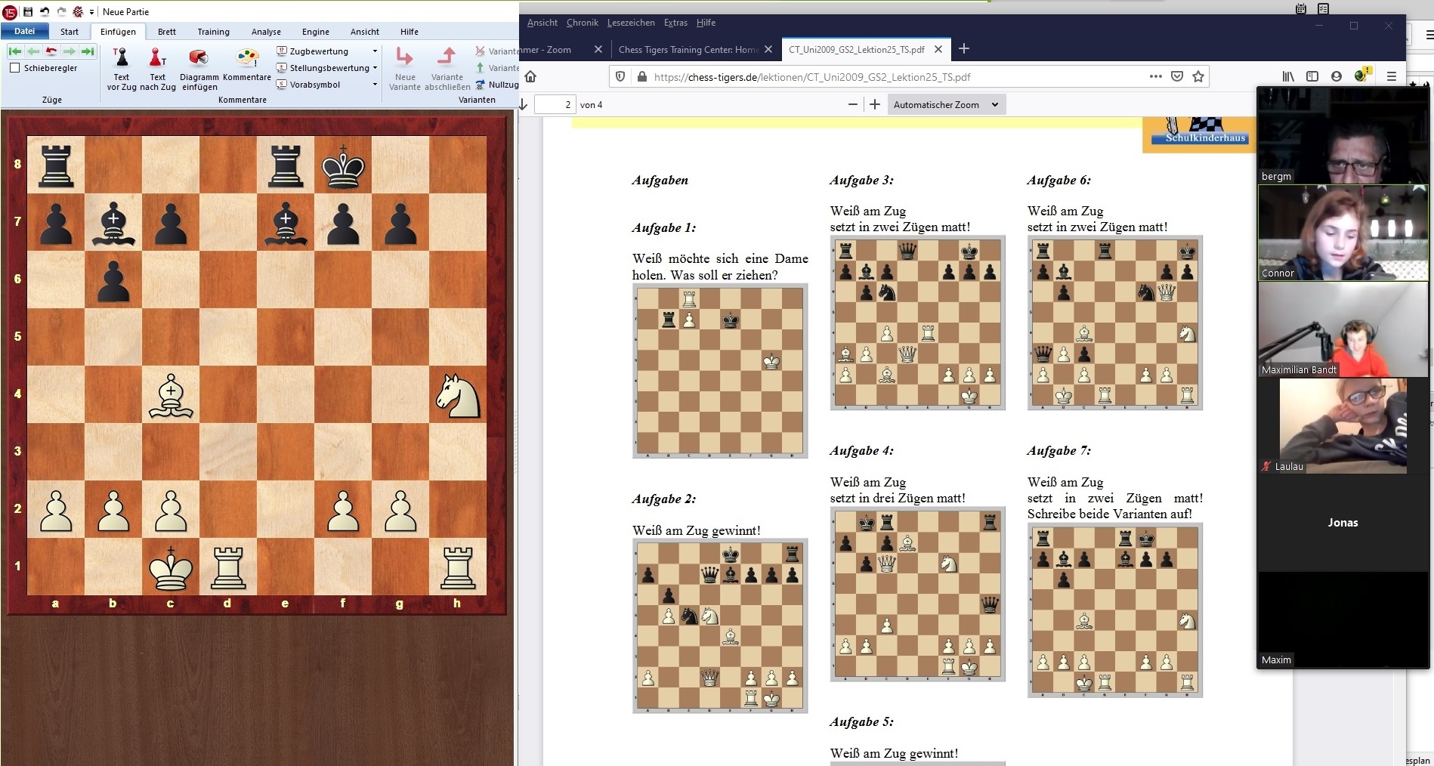This screenshot has height=766, width=1434.
Task: Expand the Stellungsbewertung dropdown
Action: 375,68
